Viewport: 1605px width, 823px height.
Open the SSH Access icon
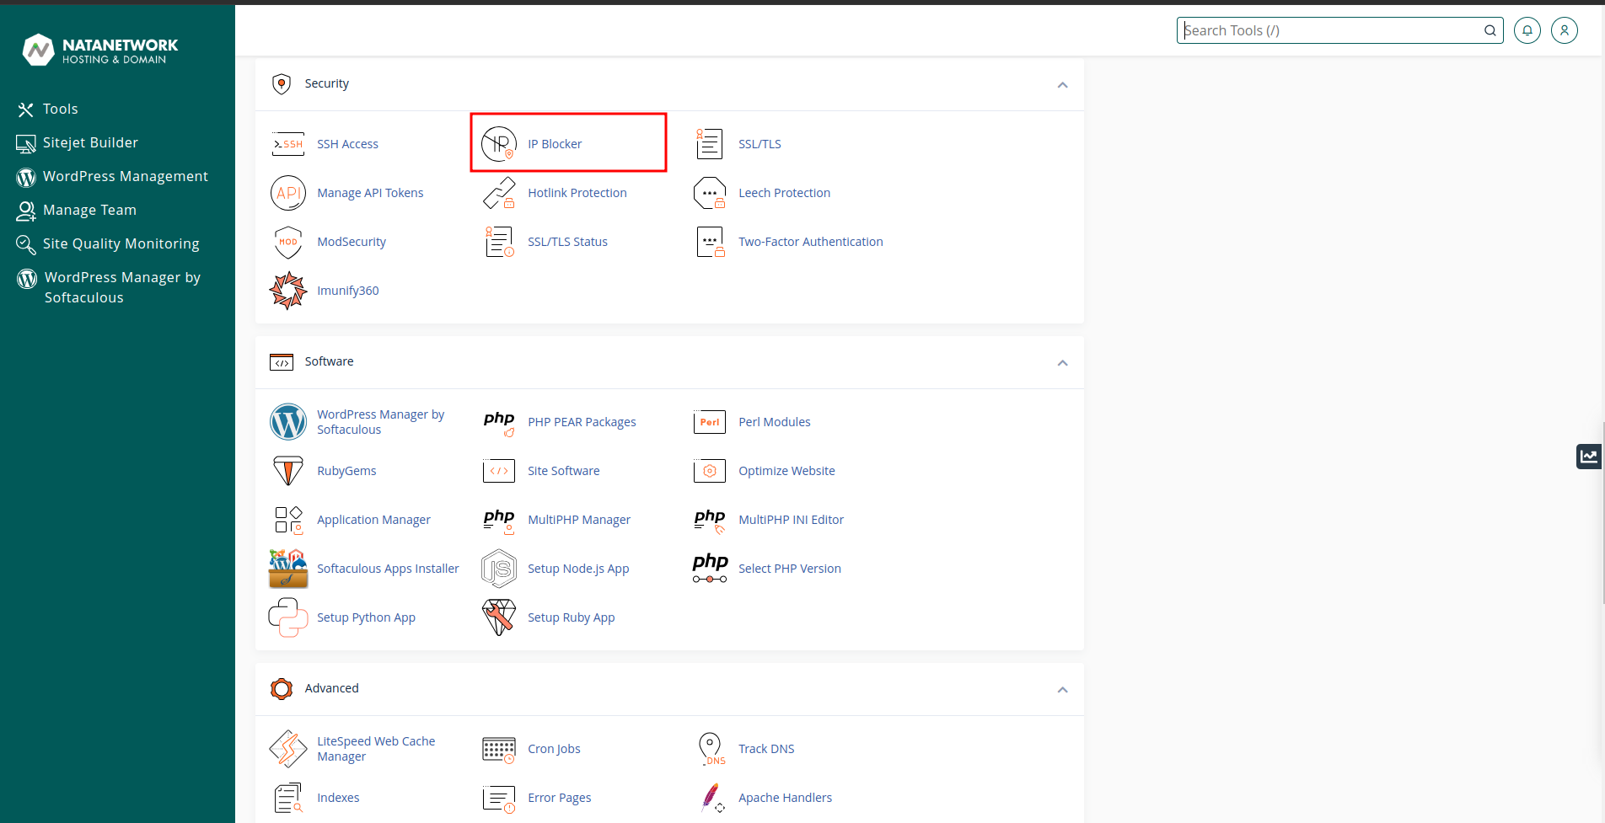(288, 144)
